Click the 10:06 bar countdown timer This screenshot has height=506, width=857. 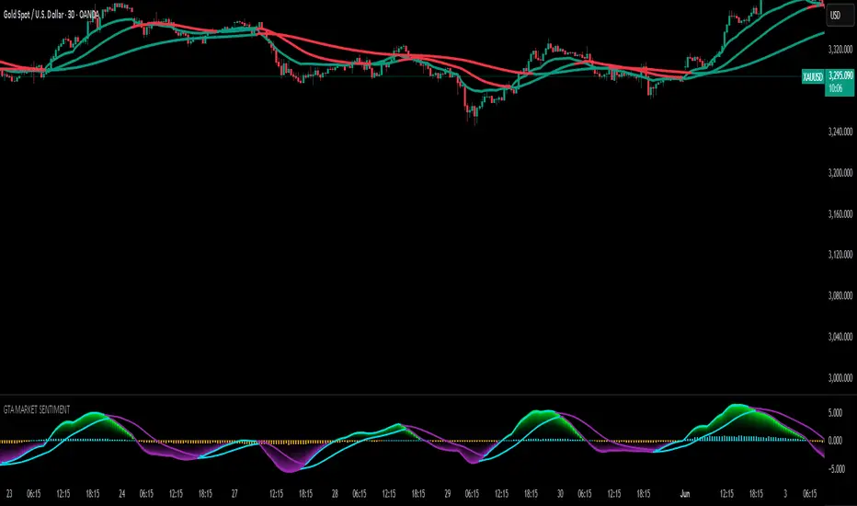click(835, 88)
